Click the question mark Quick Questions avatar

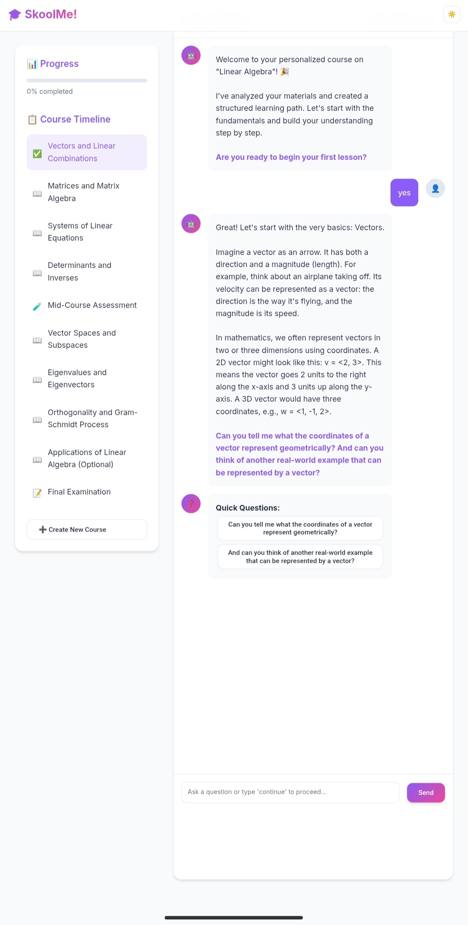click(x=191, y=504)
